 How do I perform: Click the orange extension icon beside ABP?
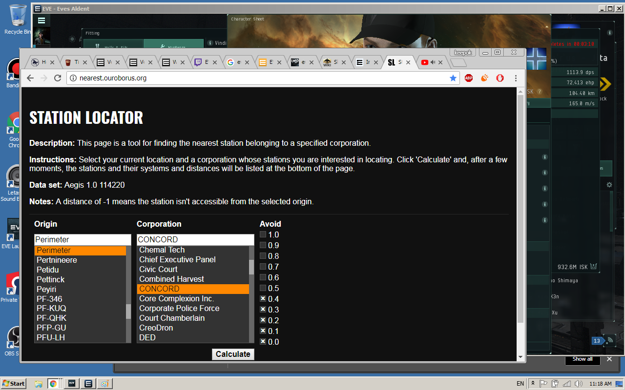[x=484, y=78]
